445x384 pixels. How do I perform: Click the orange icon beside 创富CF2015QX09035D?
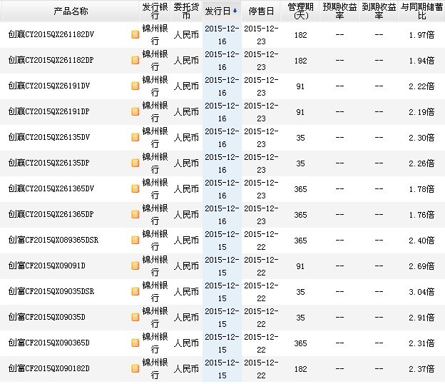tap(135, 317)
